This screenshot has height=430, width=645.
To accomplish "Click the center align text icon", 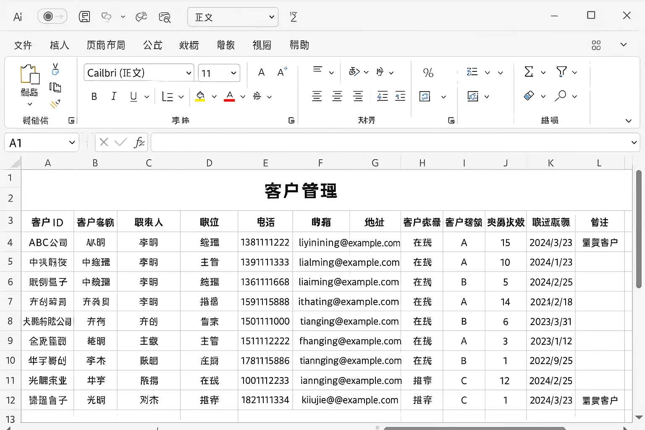I will click(x=337, y=97).
